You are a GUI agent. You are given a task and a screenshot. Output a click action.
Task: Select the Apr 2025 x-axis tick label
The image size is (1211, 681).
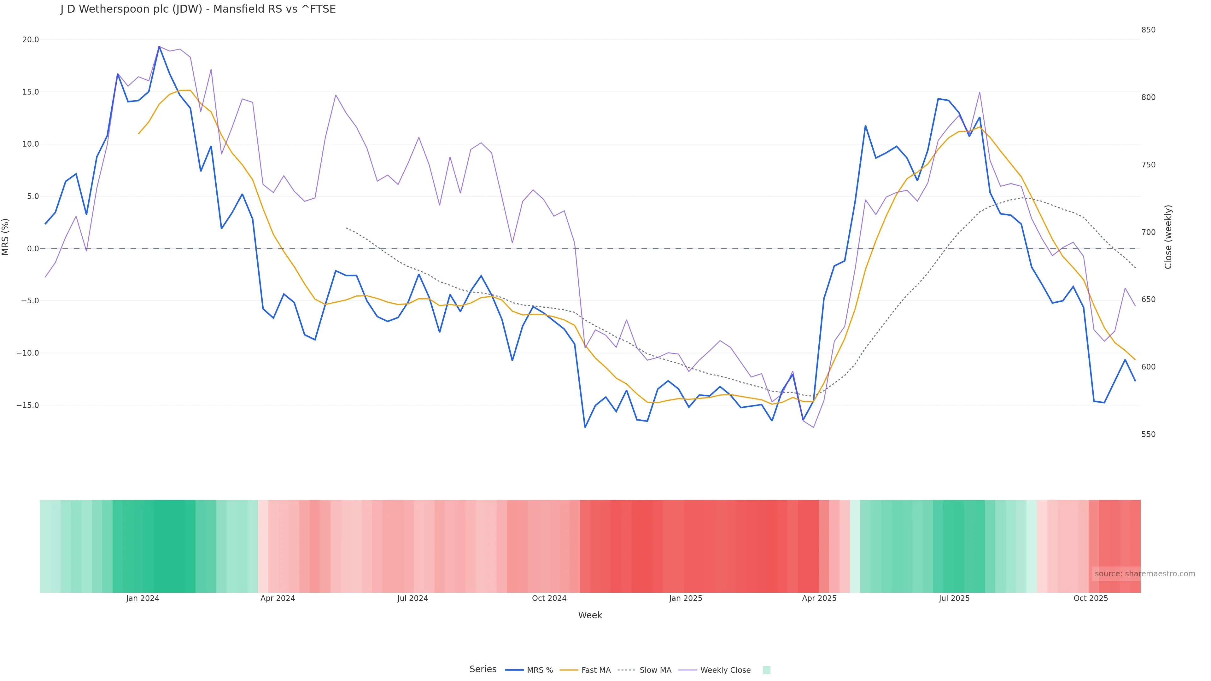coord(819,599)
